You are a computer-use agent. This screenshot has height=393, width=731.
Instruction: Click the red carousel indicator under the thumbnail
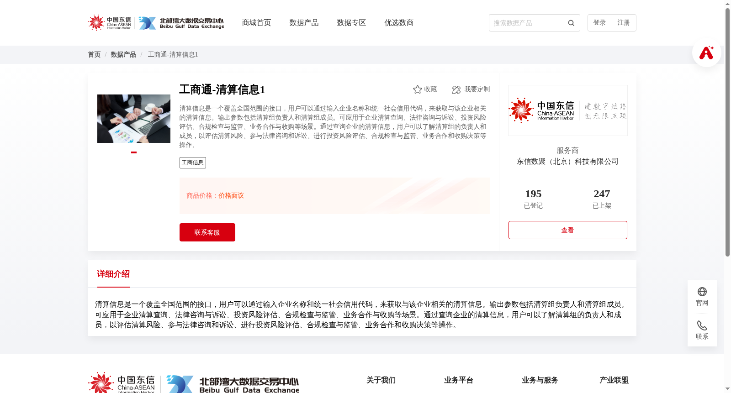(134, 152)
